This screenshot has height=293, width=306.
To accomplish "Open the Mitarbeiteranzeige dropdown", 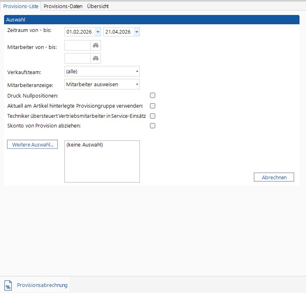I will click(x=137, y=85).
